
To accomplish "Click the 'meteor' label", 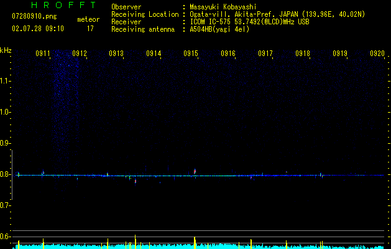I will point(88,19).
